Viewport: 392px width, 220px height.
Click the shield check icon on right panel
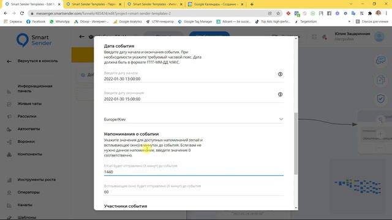coord(380,98)
